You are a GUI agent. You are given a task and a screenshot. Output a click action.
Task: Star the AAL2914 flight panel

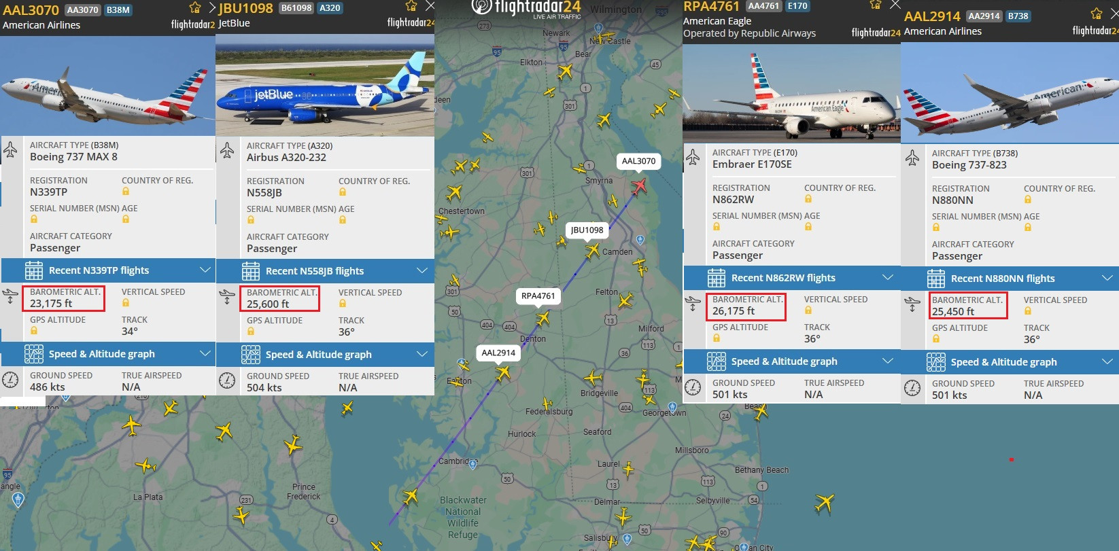click(1096, 14)
